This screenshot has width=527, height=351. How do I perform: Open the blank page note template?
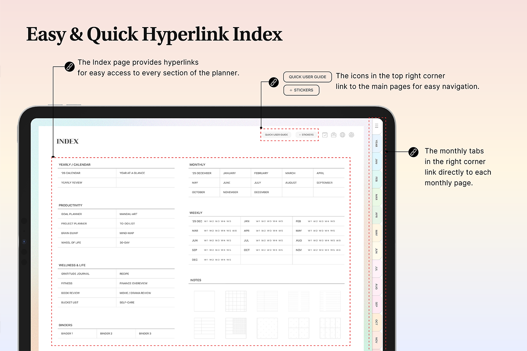(204, 301)
